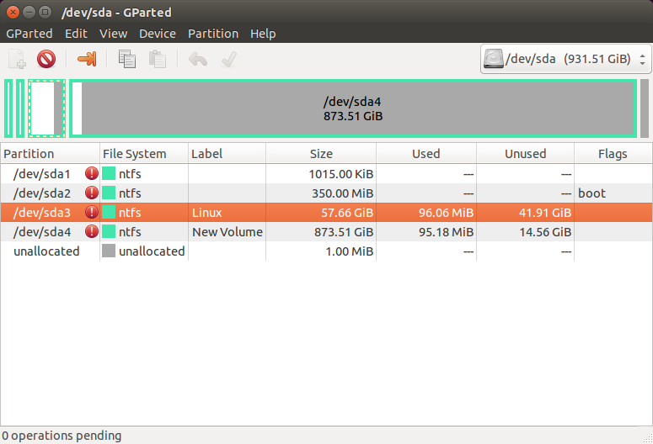653x444 pixels.
Task: Open the Device menu
Action: [158, 34]
